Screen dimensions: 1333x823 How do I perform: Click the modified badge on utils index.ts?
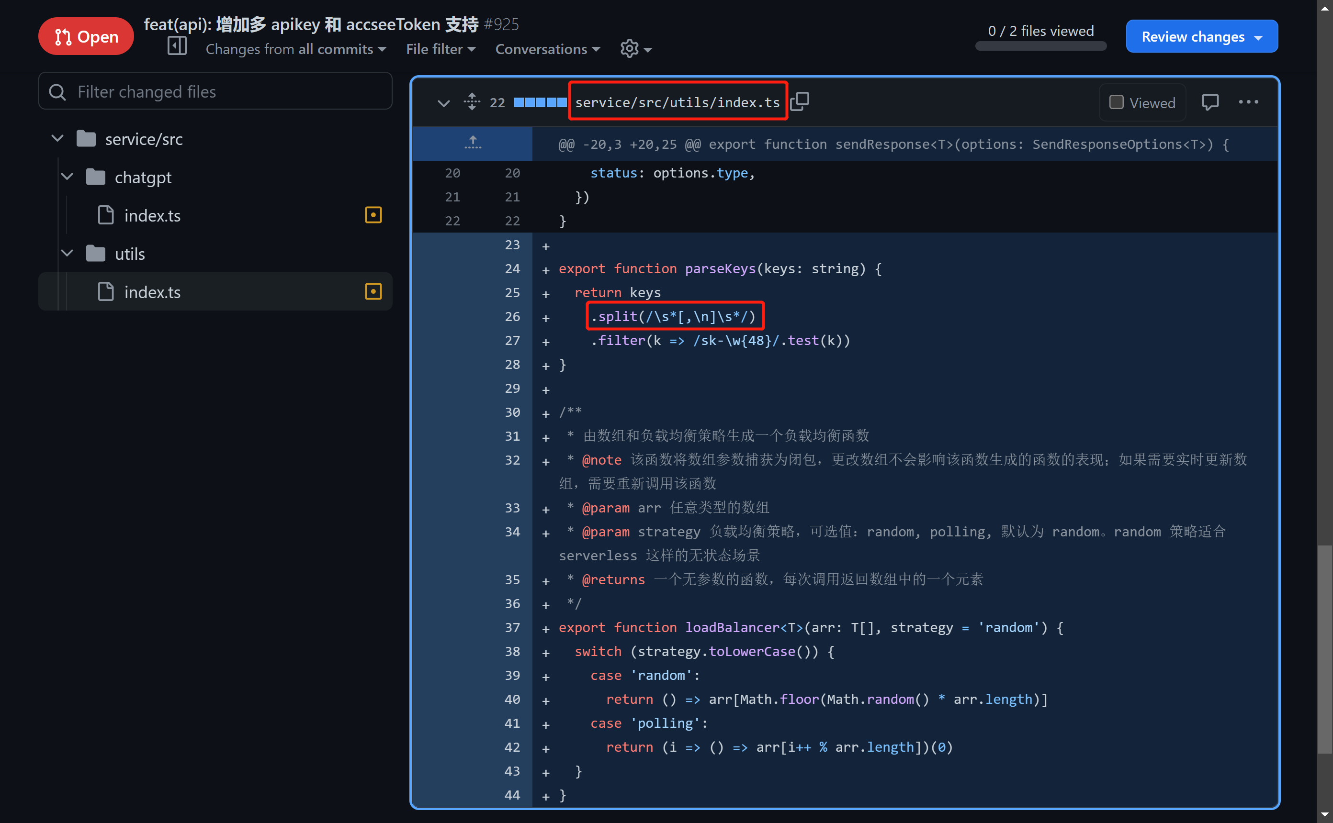373,292
